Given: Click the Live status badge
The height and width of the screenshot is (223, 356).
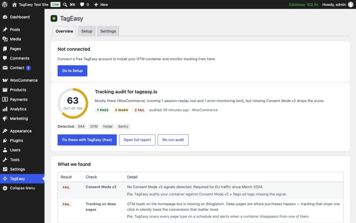Looking at the screenshot, I should point(55,4).
